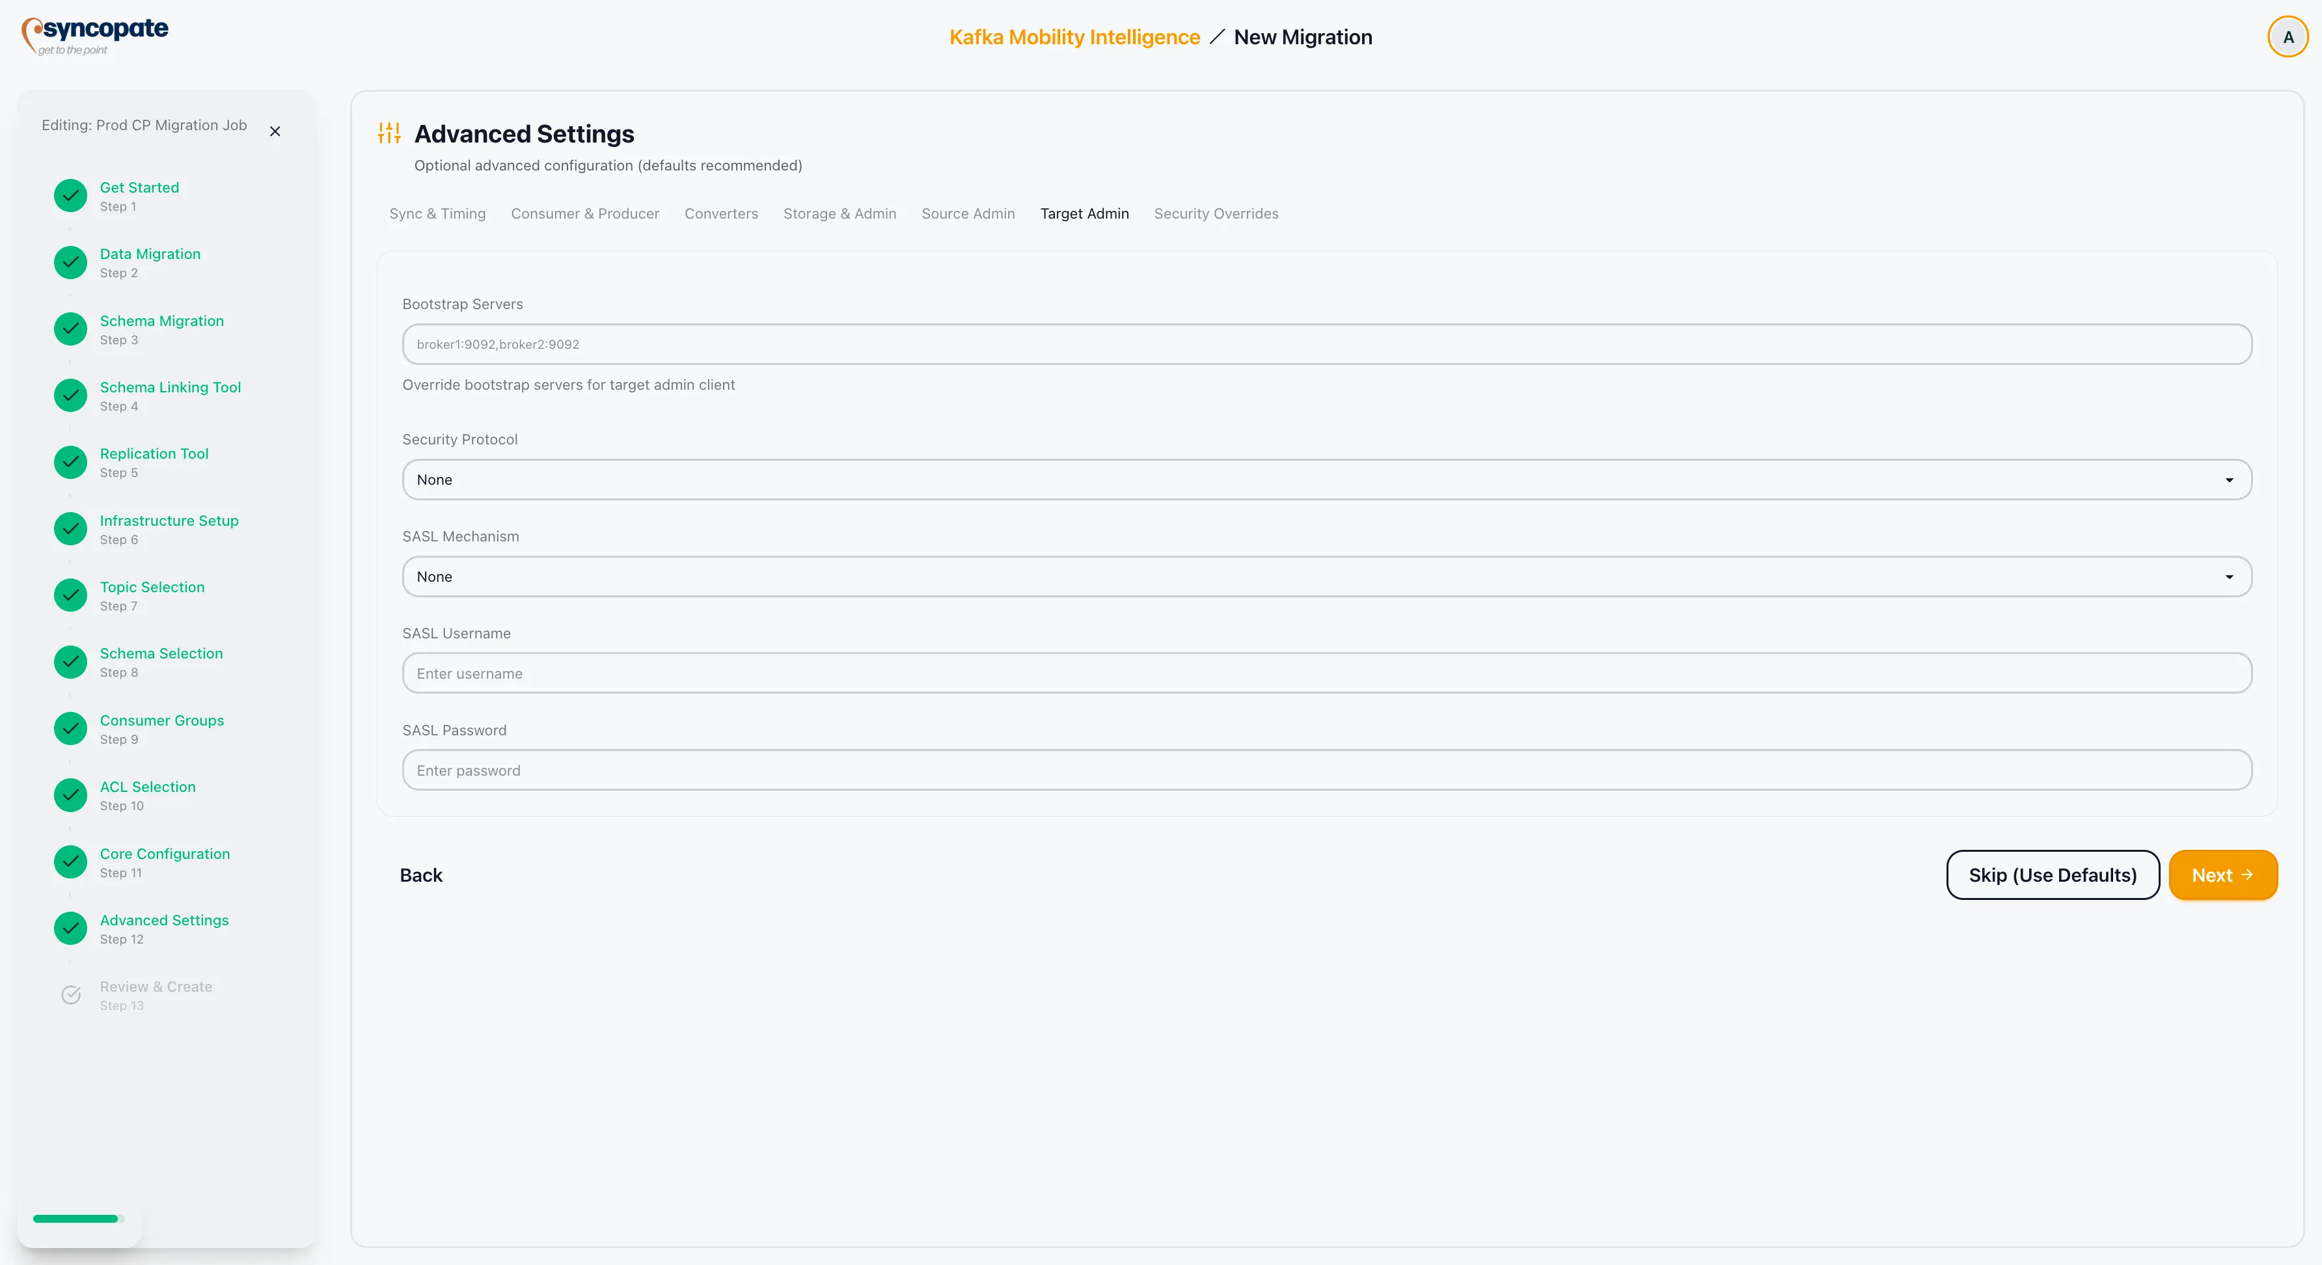This screenshot has height=1265, width=2322.
Task: Select the Get Started step checkmark icon
Action: click(70, 195)
